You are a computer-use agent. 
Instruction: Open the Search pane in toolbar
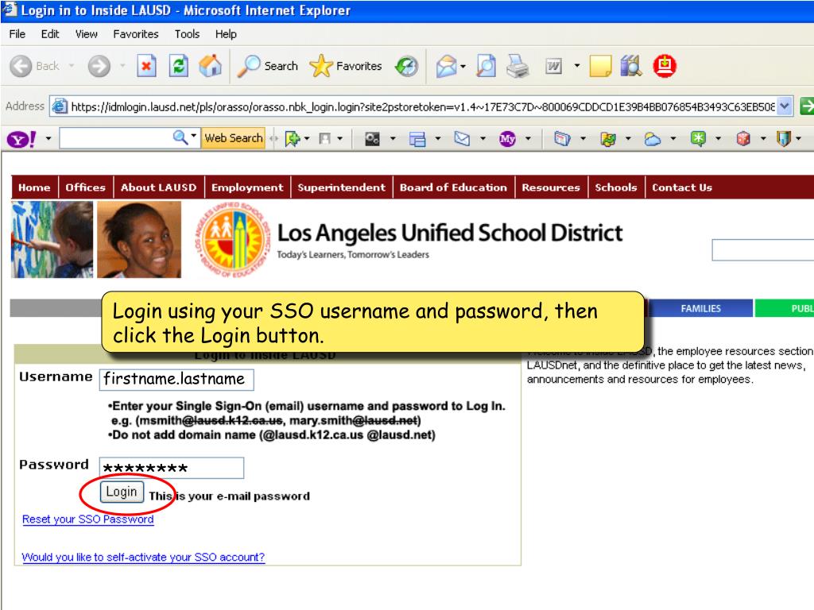[269, 67]
